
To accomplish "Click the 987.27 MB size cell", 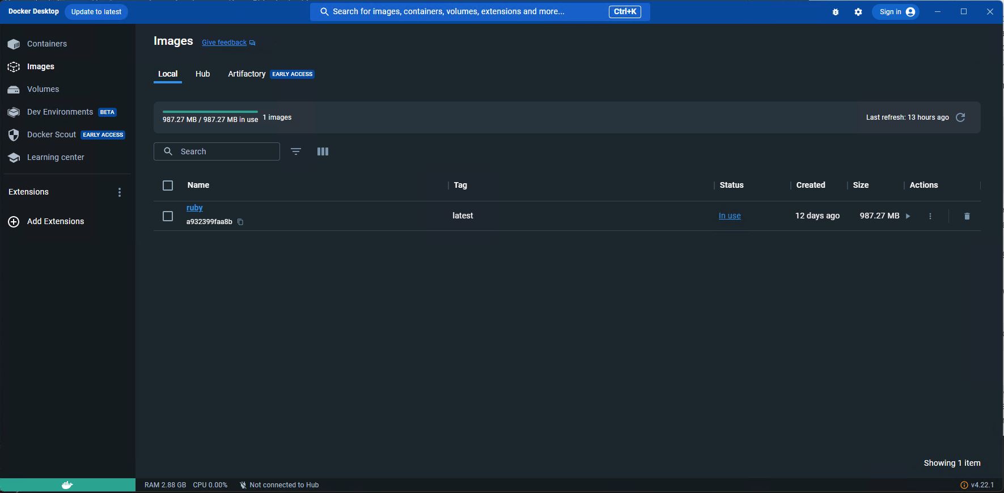I will pyautogui.click(x=879, y=216).
